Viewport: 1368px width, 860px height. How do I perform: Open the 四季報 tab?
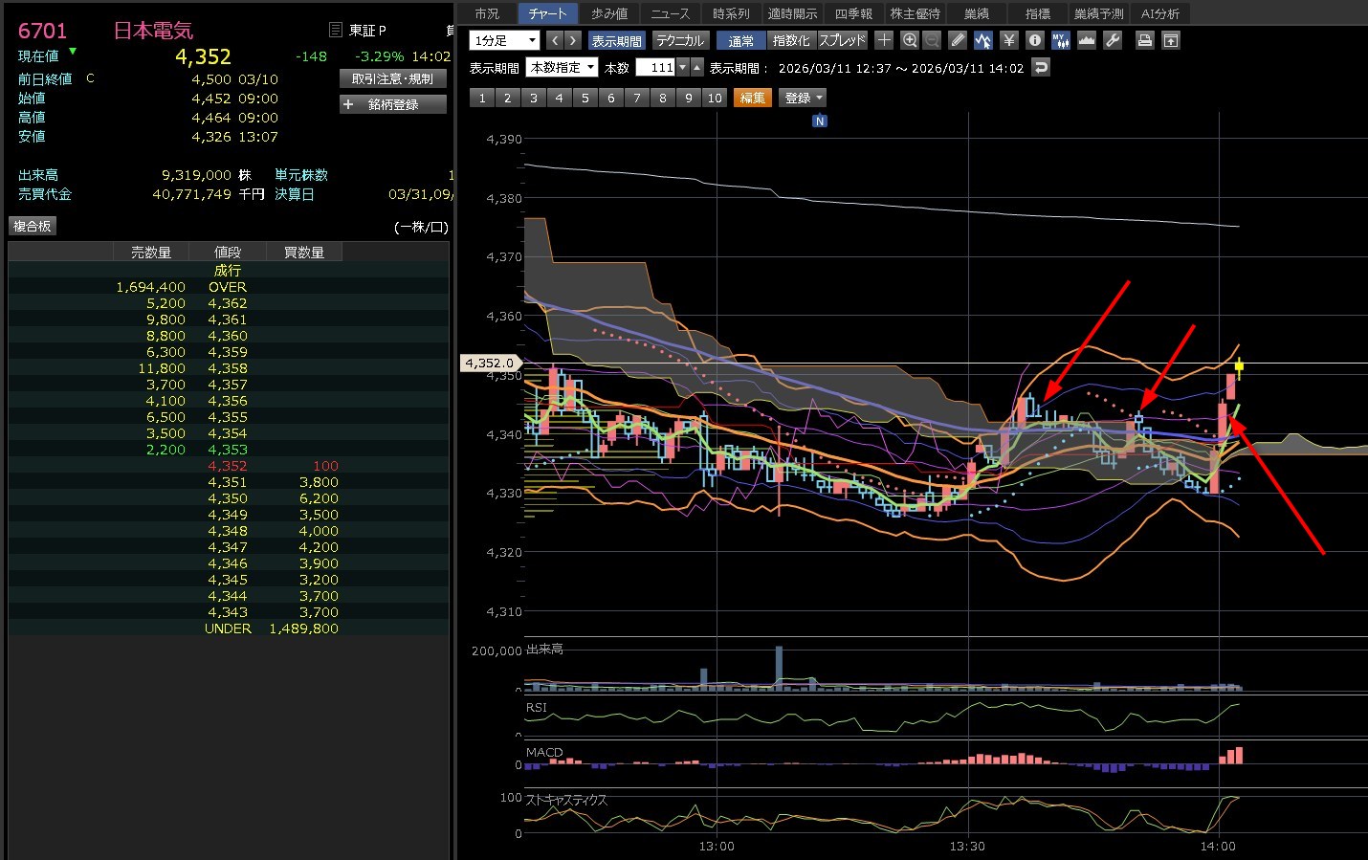click(853, 13)
